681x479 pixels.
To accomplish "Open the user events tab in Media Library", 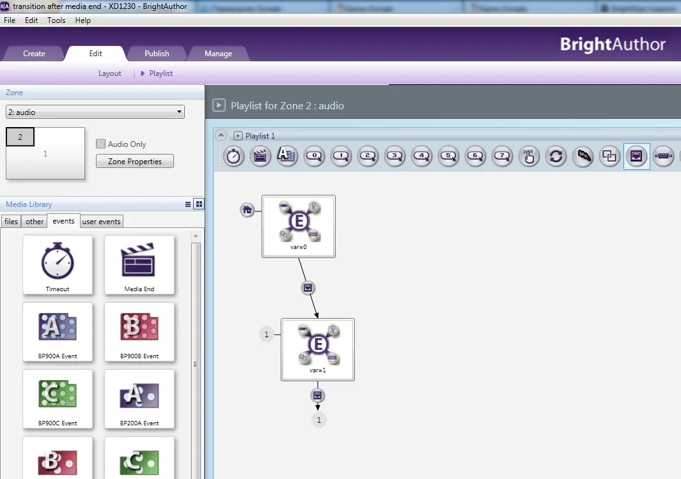I will 101,221.
